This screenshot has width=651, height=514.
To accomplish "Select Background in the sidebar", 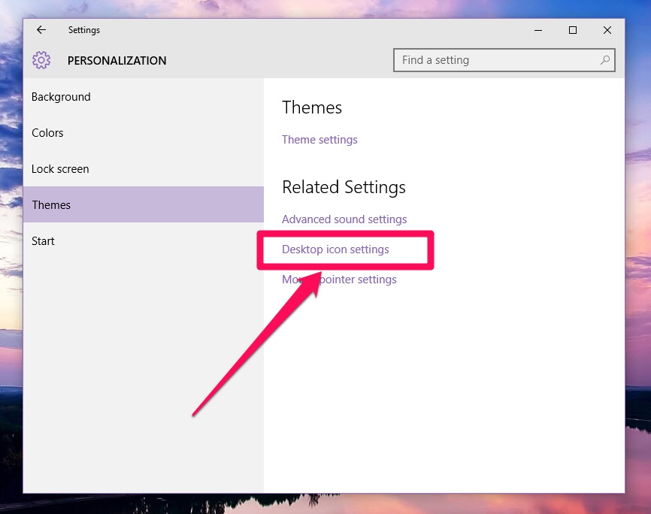I will pos(61,96).
